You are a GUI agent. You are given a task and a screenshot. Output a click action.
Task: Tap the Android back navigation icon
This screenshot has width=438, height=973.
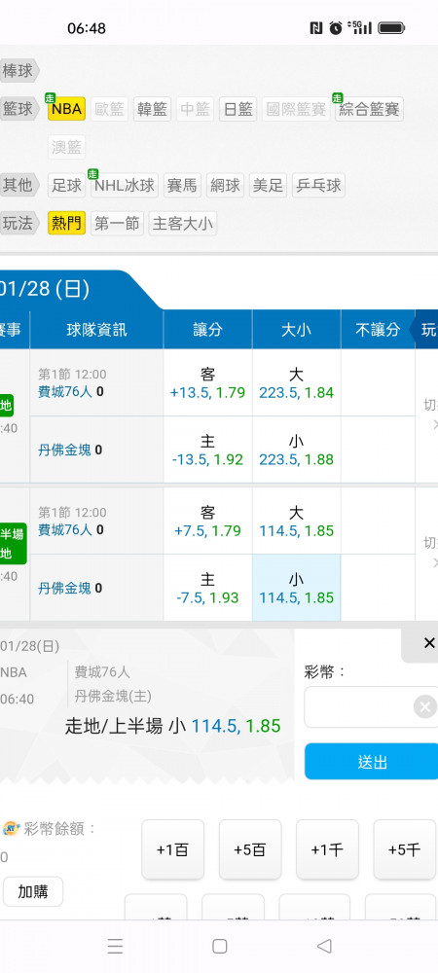point(324,946)
